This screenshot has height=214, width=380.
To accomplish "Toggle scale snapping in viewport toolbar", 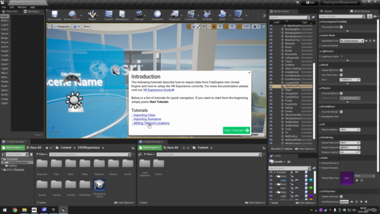I will [239, 26].
